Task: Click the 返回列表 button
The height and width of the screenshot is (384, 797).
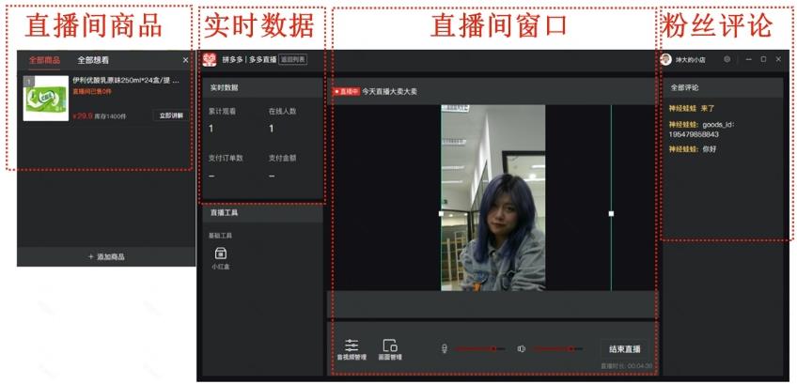Action: point(293,60)
